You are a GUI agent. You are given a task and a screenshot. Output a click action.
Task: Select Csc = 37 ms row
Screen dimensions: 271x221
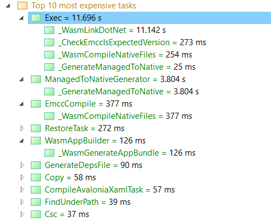pyautogui.click(x=67, y=214)
